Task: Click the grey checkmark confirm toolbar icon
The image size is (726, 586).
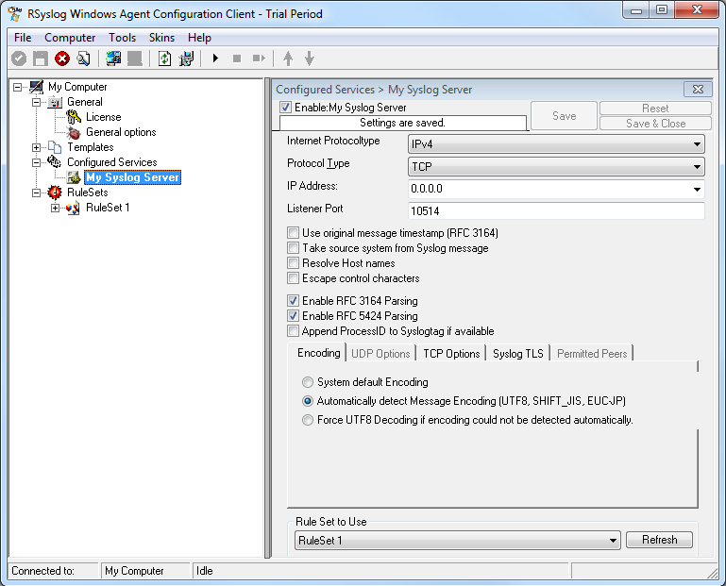Action: [x=19, y=59]
